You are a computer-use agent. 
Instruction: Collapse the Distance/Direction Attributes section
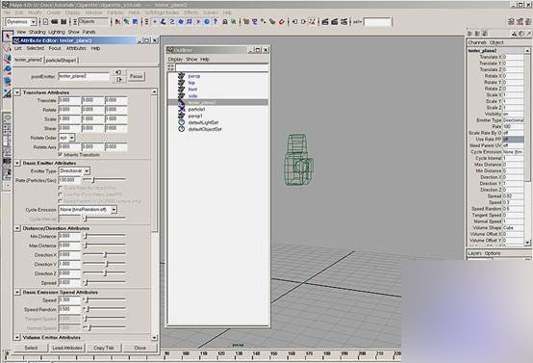click(17, 228)
